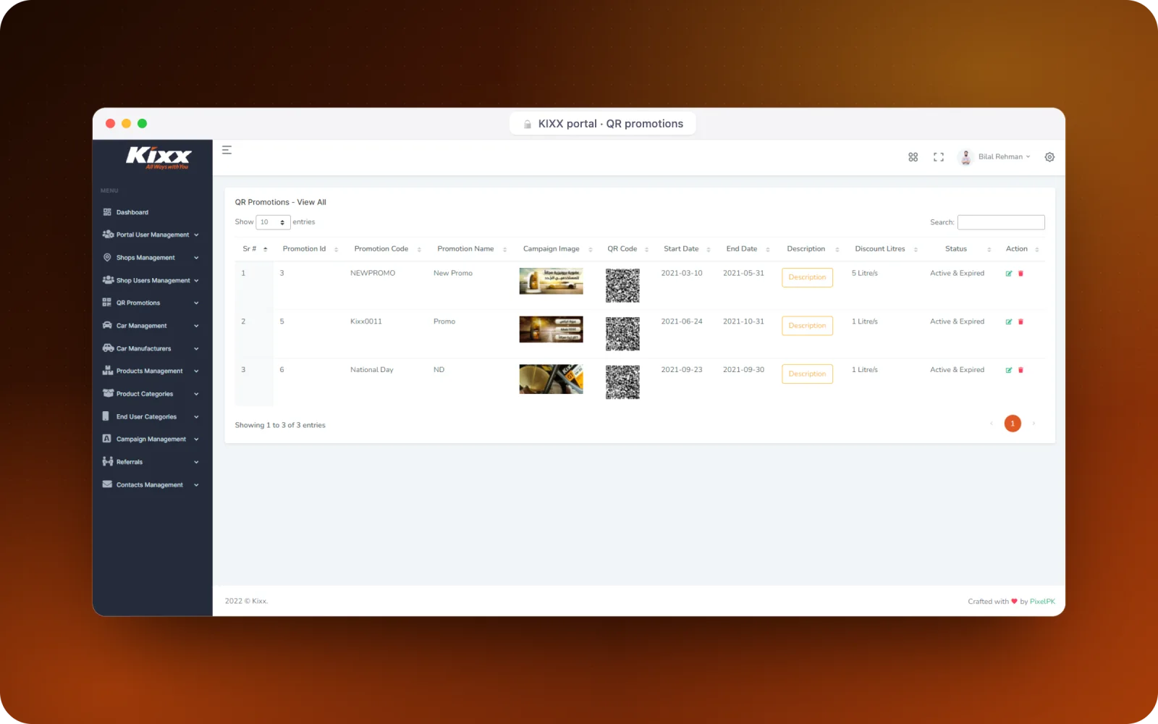The width and height of the screenshot is (1158, 724).
Task: Click the Referrals sidebar icon
Action: pyautogui.click(x=107, y=462)
